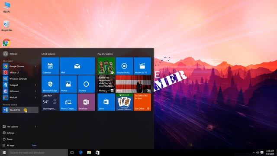Launch Edge from the taskbar
The image size is (277, 156).
click(x=81, y=153)
